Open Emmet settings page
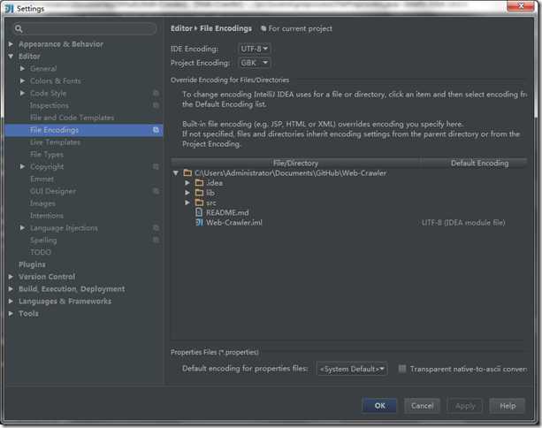Image resolution: width=542 pixels, height=428 pixels. pos(42,180)
